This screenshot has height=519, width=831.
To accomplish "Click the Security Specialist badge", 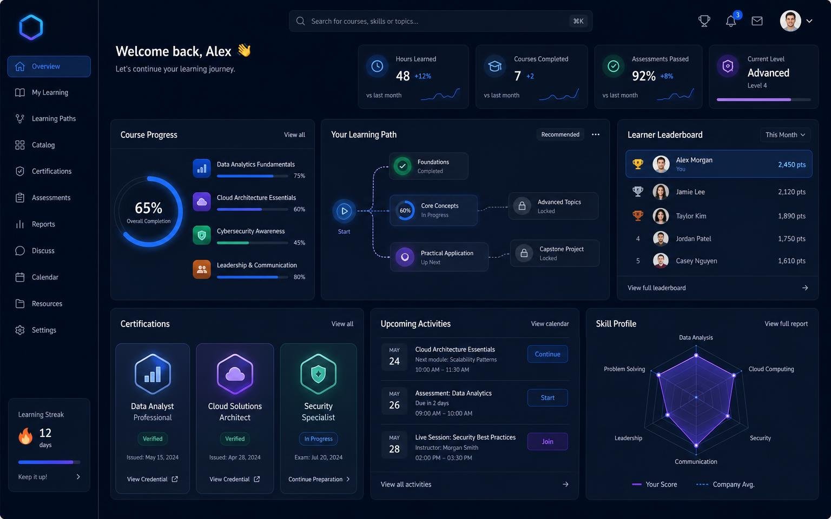I will [x=318, y=374].
